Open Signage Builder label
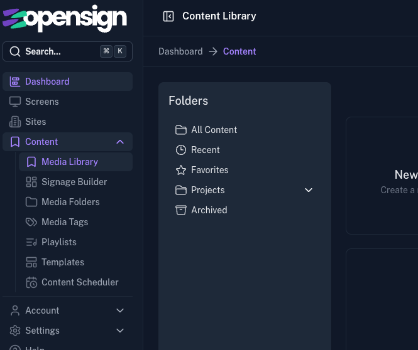The height and width of the screenshot is (350, 418). (x=74, y=182)
